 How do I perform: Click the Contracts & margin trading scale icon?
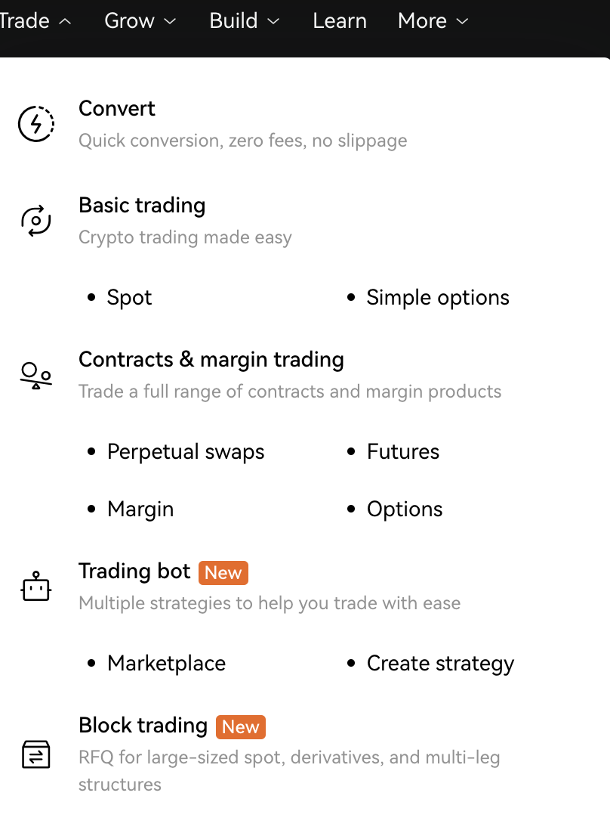pyautogui.click(x=36, y=375)
